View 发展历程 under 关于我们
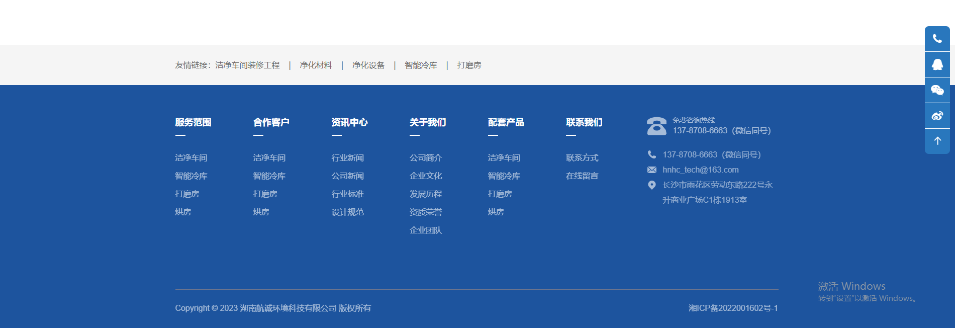955x328 pixels. coord(426,194)
